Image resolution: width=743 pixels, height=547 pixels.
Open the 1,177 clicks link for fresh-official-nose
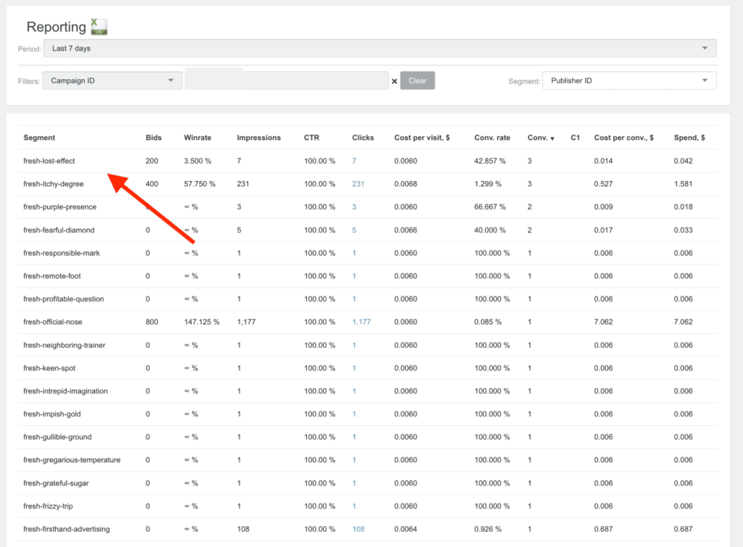(x=361, y=322)
